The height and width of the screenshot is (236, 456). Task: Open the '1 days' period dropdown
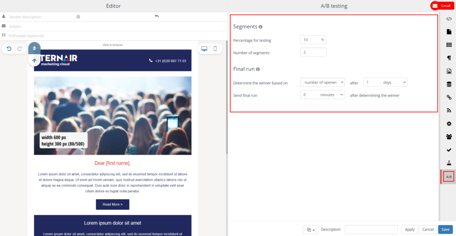click(385, 82)
